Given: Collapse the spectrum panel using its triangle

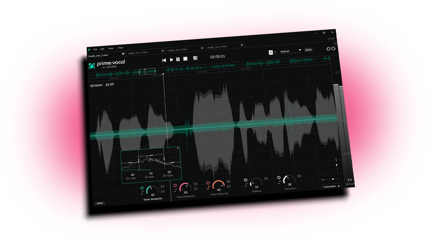Looking at the screenshot, I should [178, 148].
